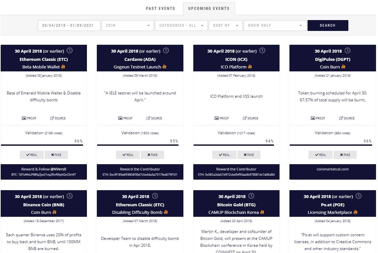378x253 pixels.
Task: Click the PROOF icon on the ICON card
Action: click(x=222, y=118)
